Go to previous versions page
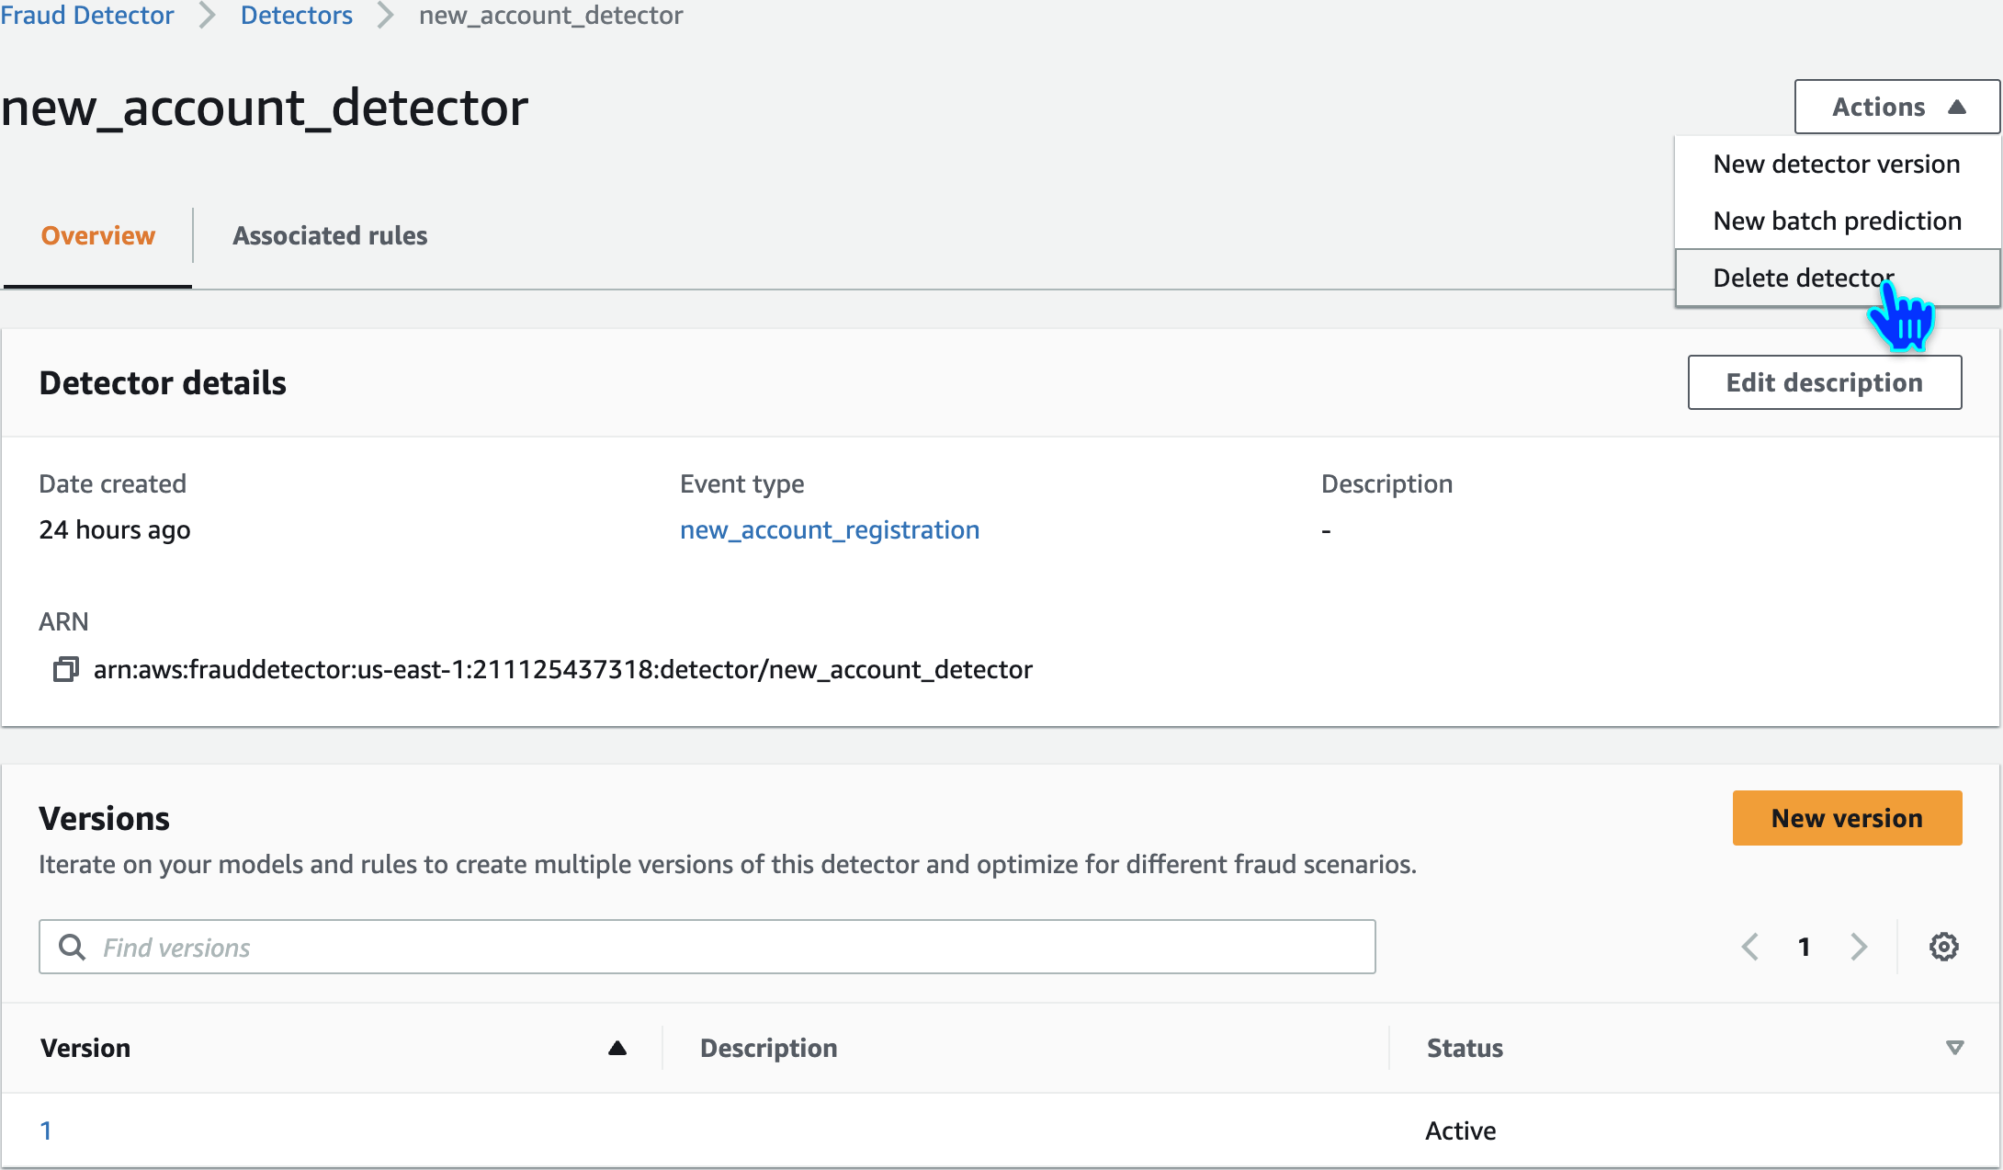2003x1170 pixels. 1750,947
